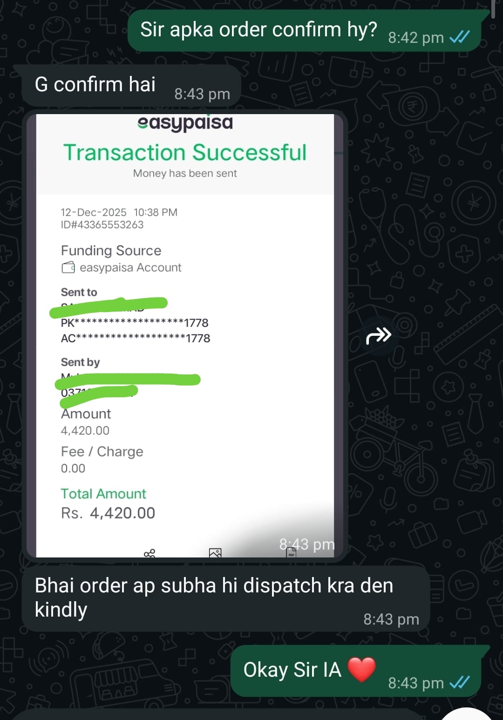
Task: Tap the white round button in the bottom corner
Action: (467, 714)
